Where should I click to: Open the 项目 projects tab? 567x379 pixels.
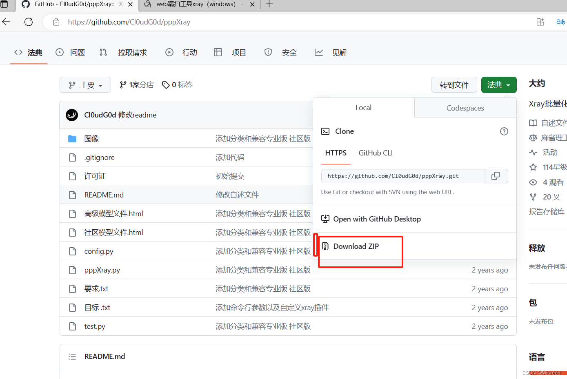230,53
